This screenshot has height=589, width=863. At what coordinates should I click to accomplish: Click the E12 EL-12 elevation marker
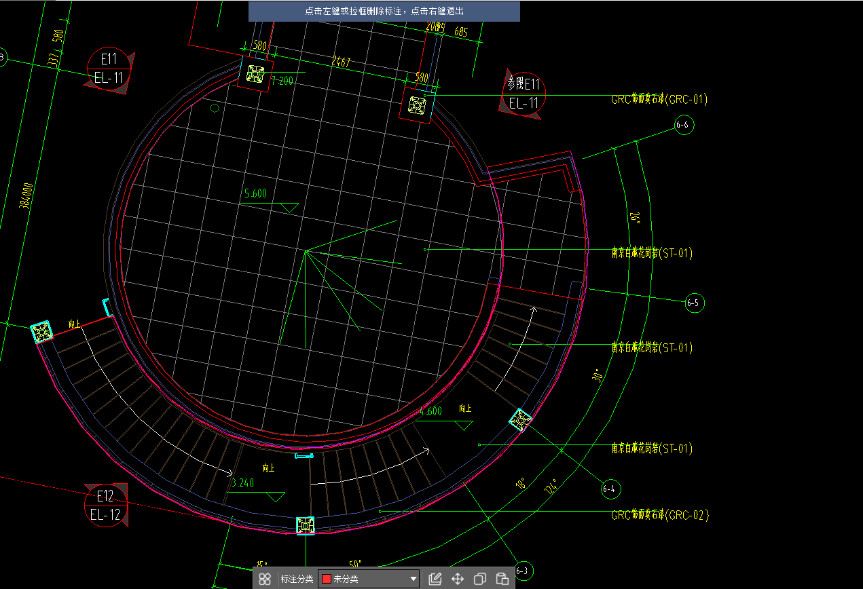(x=105, y=505)
